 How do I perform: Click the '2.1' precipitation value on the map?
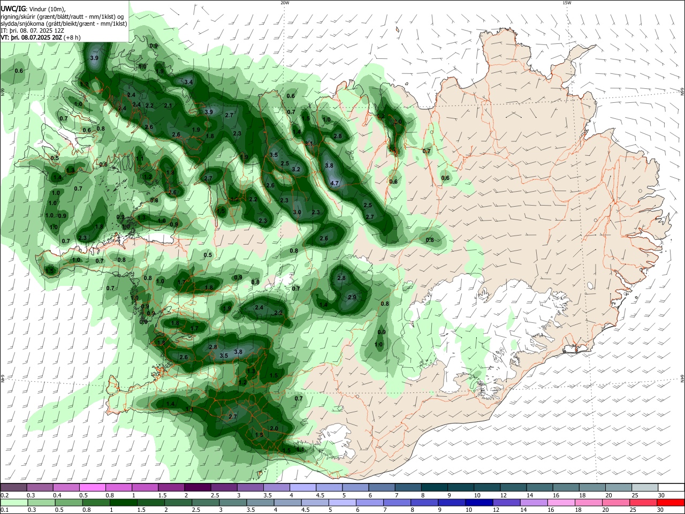(x=168, y=105)
